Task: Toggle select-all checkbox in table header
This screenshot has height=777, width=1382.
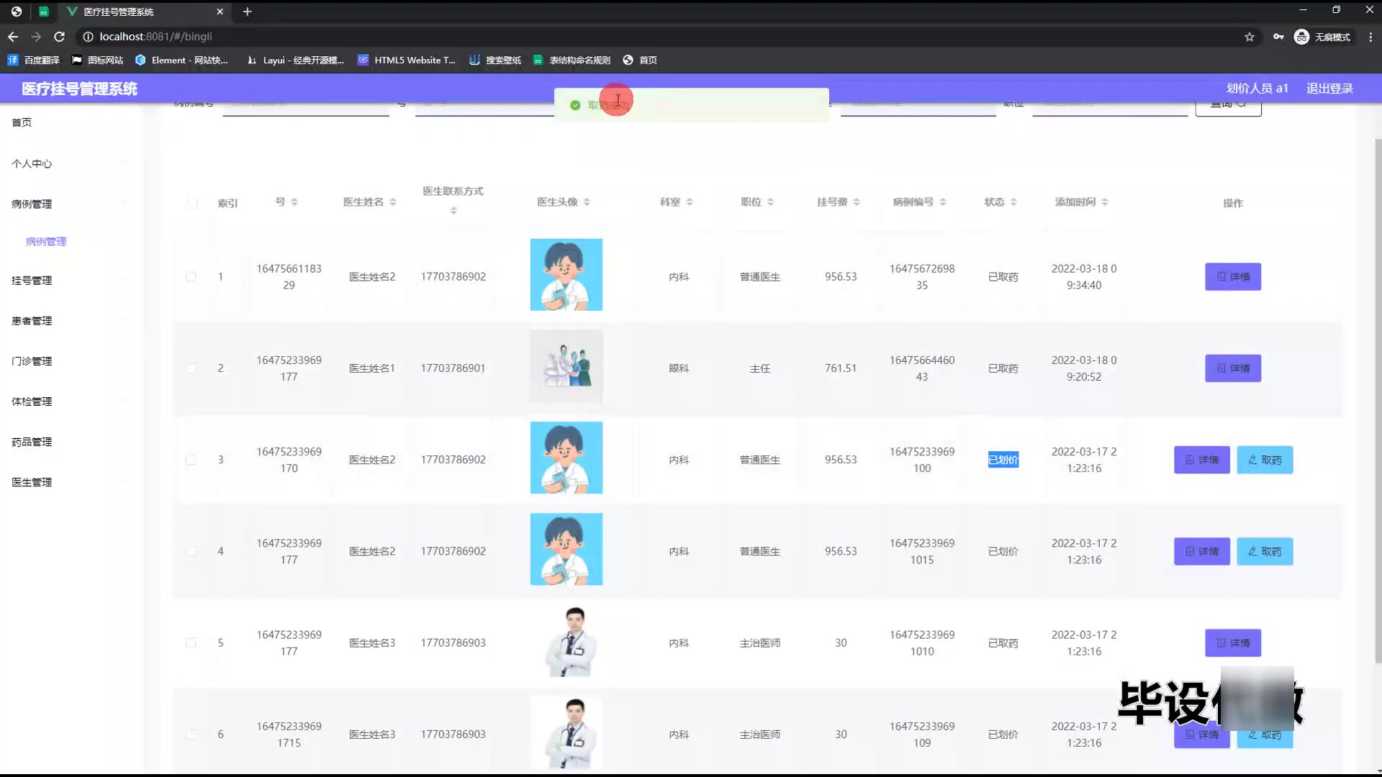Action: click(192, 203)
